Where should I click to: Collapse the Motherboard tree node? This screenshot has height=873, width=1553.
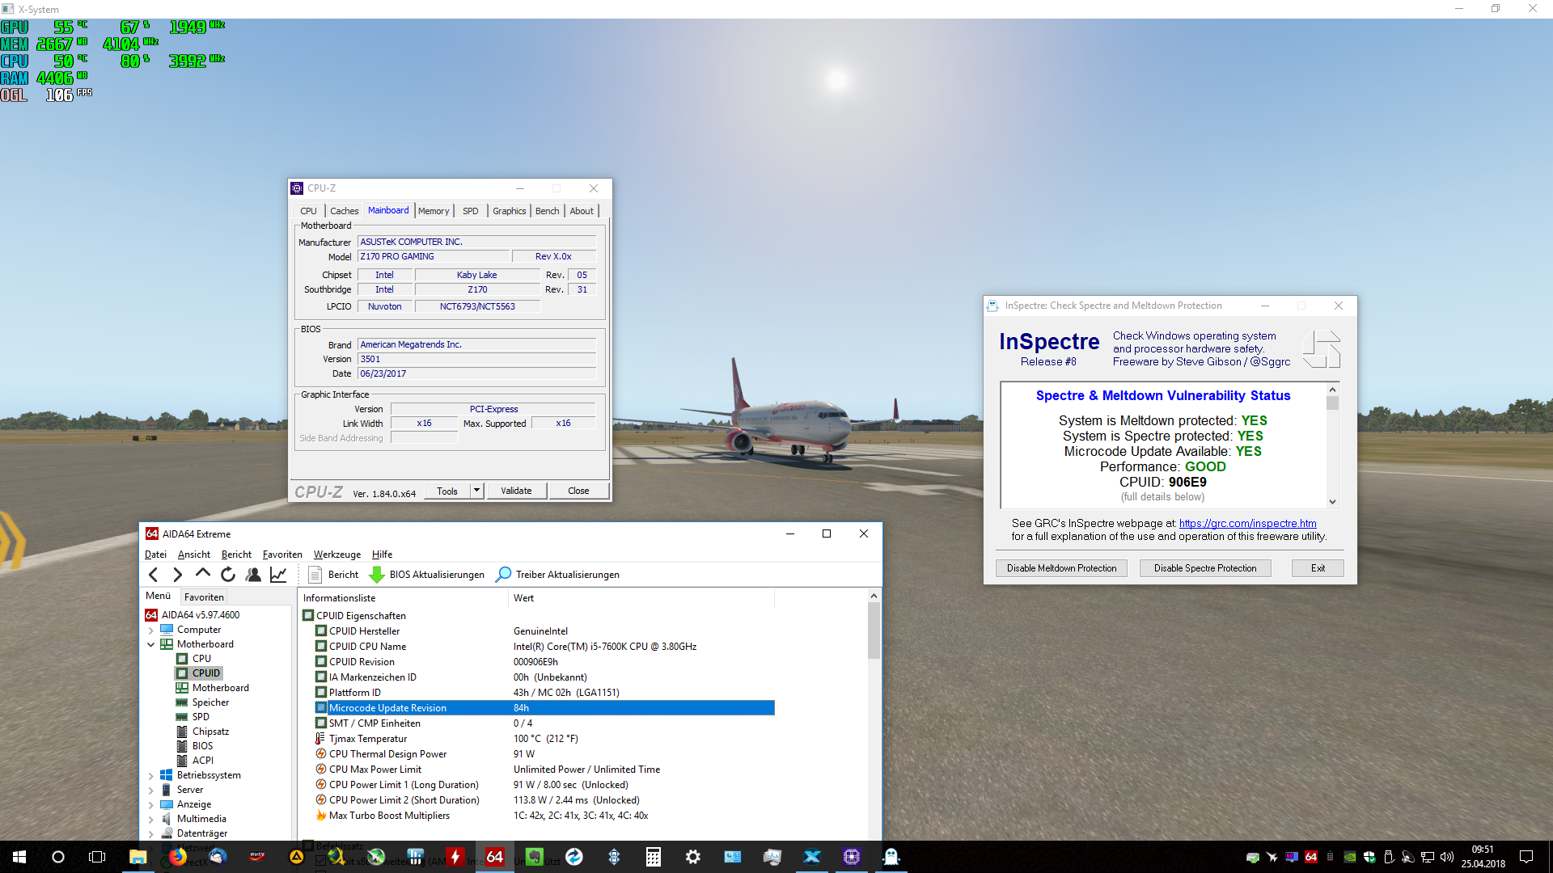point(150,645)
